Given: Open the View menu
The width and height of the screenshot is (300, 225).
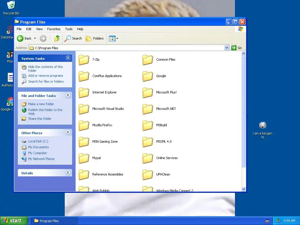Looking at the screenshot, I should click(x=39, y=29).
